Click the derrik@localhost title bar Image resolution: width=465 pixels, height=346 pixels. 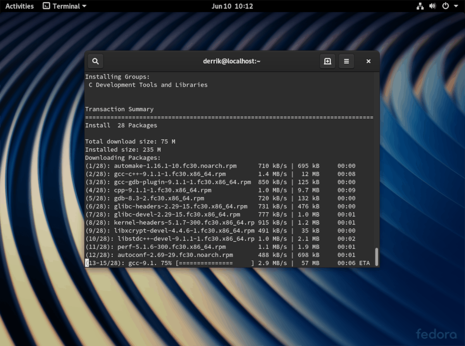coord(232,61)
